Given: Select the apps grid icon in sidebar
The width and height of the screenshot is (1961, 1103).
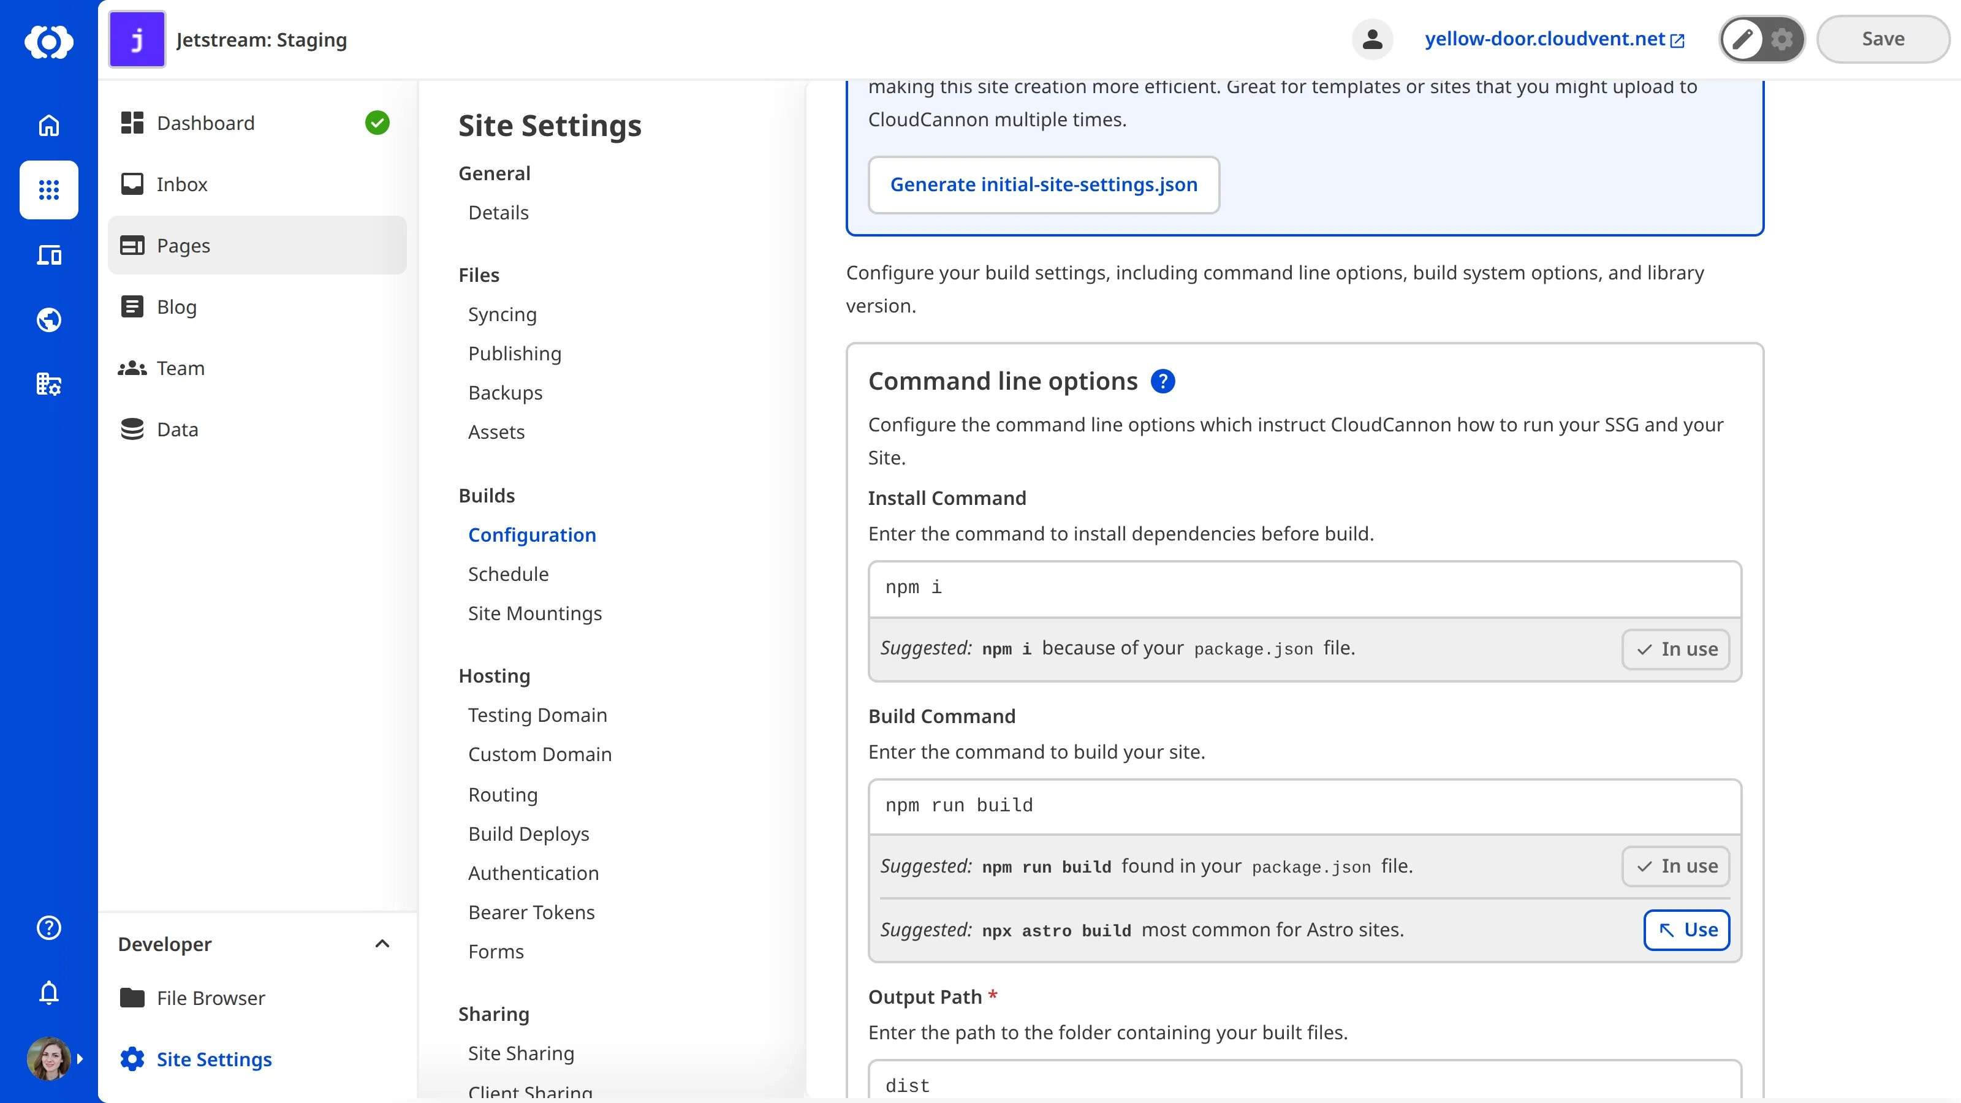Looking at the screenshot, I should click(x=49, y=189).
